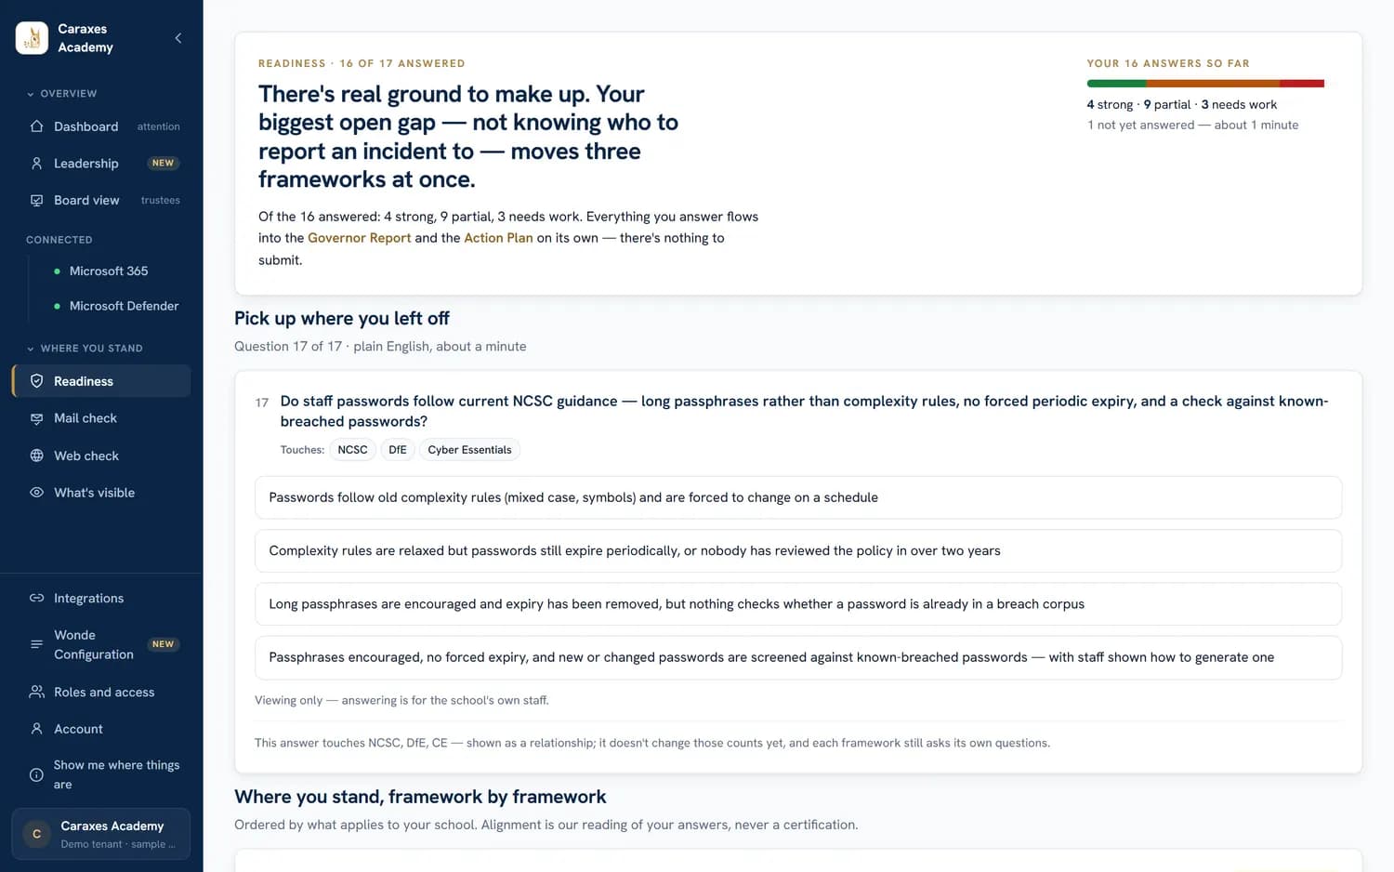Open Dashboard via its home icon

click(x=37, y=126)
